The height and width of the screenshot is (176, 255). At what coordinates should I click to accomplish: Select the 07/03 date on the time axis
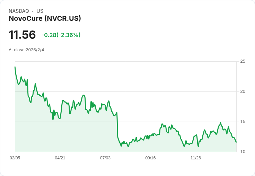pos(105,158)
